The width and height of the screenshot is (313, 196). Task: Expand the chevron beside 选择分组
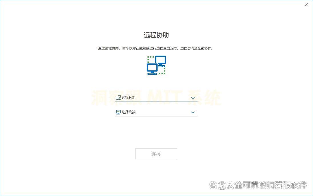[193, 98]
